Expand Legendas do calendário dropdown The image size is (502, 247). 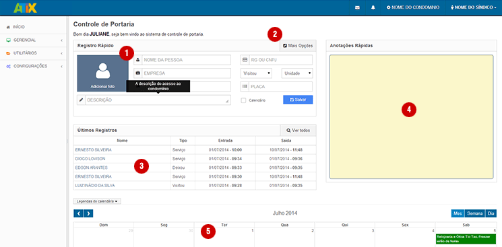click(x=97, y=201)
